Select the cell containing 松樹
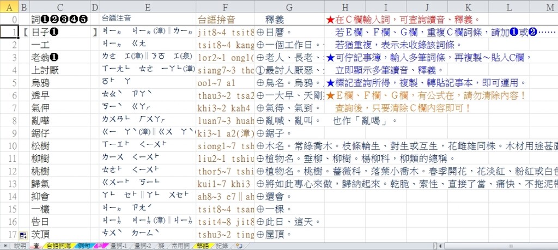 tap(41, 145)
